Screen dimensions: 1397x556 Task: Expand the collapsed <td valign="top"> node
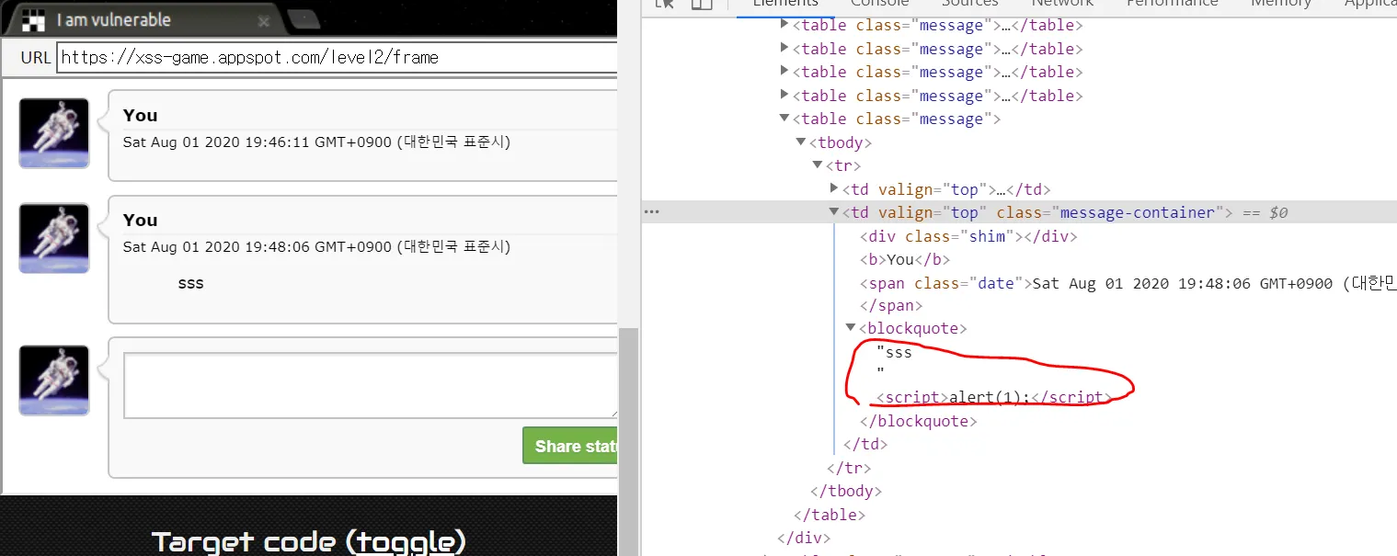(x=834, y=189)
